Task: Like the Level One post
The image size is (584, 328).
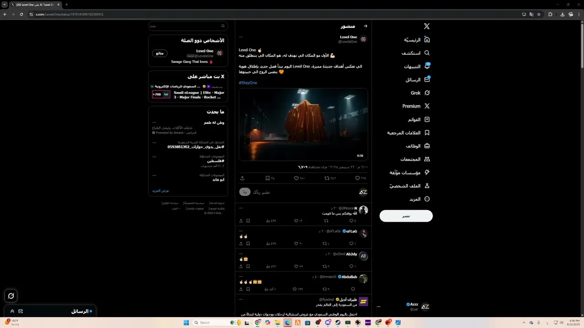Action: pos(299,178)
